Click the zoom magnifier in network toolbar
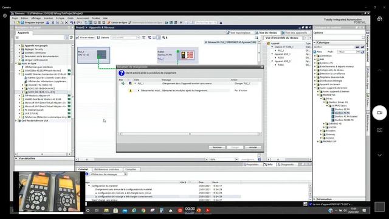 (x=164, y=38)
